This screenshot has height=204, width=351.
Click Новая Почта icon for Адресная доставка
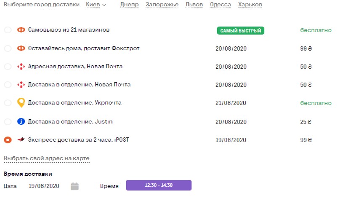21,67
